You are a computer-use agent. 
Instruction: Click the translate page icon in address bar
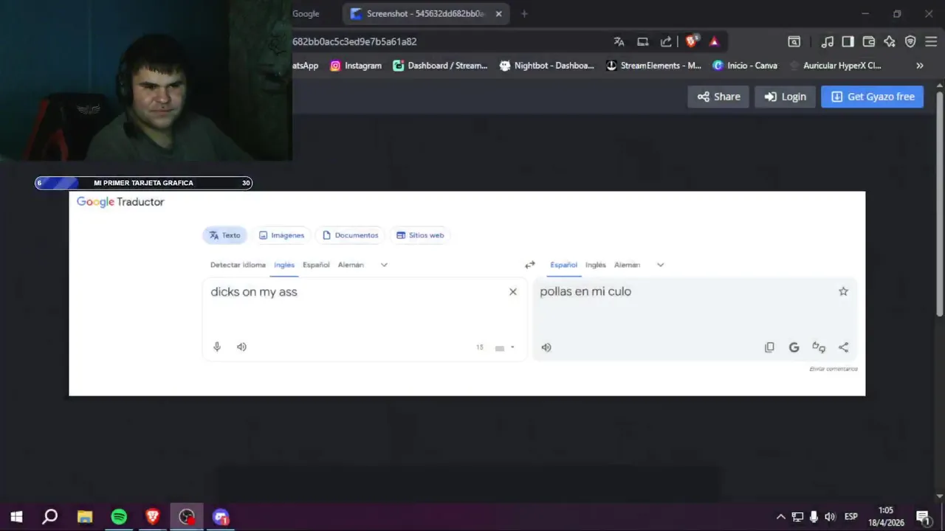(x=619, y=41)
